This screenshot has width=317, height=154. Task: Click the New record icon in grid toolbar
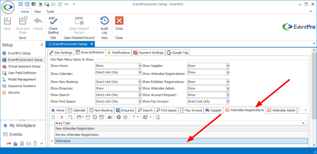(x=53, y=117)
